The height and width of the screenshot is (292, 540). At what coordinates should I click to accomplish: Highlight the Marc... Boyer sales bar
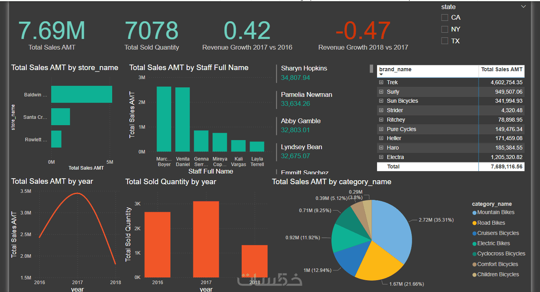[x=164, y=119]
